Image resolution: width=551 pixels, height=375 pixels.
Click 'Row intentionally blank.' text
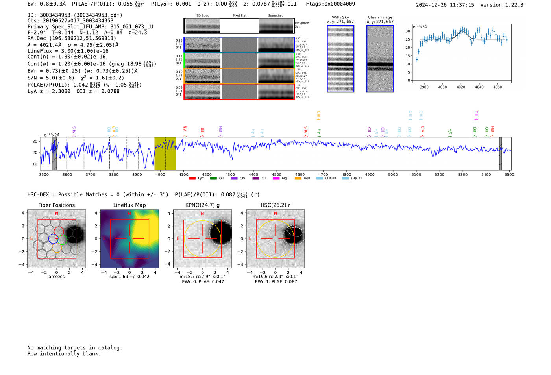[x=64, y=354]
